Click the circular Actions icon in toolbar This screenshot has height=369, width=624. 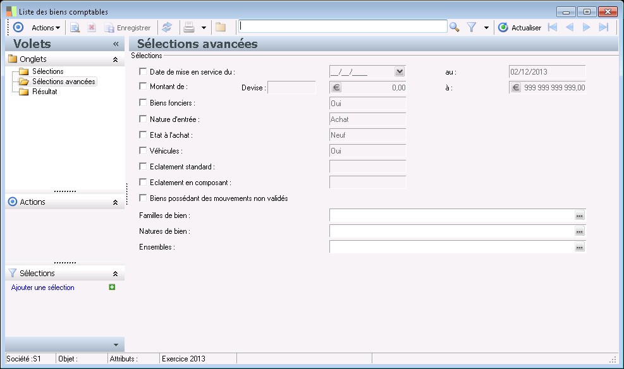click(18, 27)
